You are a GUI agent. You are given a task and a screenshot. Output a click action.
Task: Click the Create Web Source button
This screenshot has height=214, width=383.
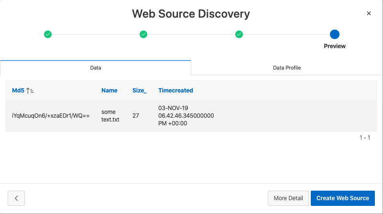click(343, 198)
